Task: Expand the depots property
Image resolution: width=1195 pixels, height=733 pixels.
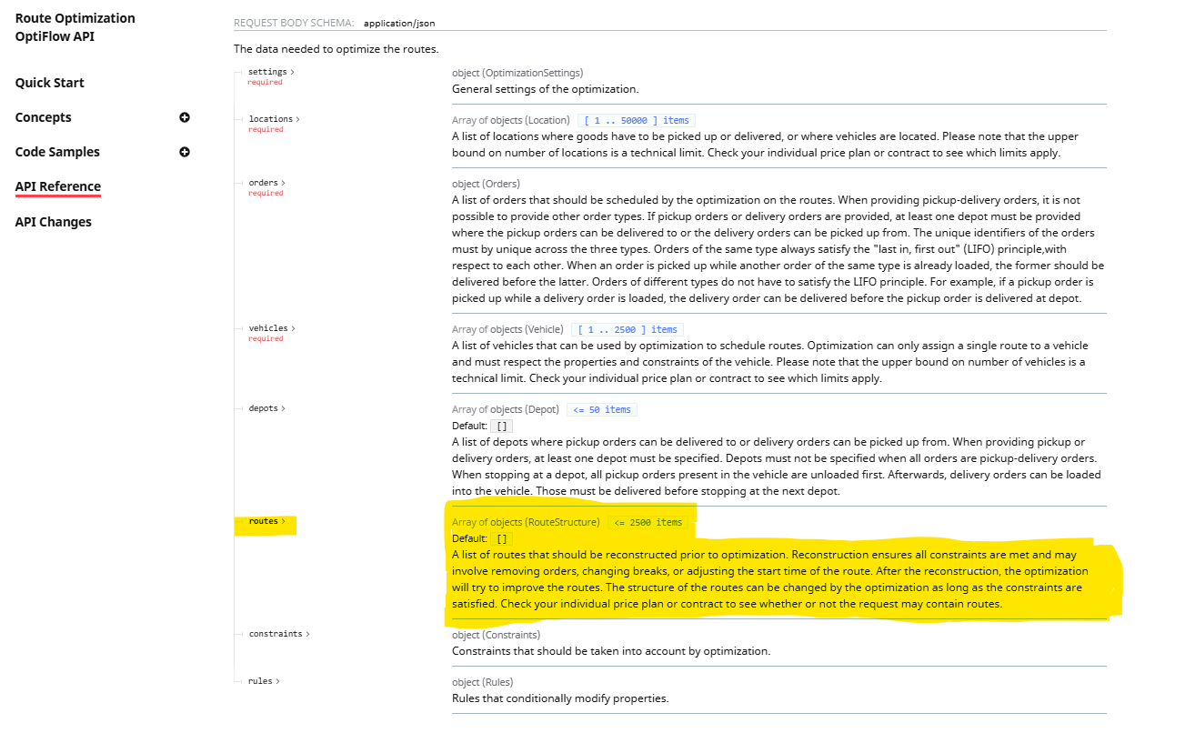Action: [x=266, y=408]
